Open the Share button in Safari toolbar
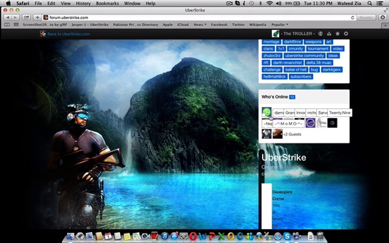The width and height of the screenshot is (389, 243). point(26,17)
